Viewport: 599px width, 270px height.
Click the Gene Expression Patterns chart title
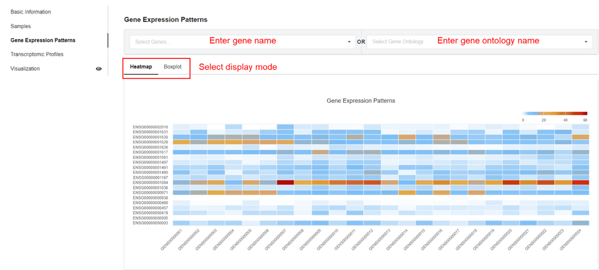(x=361, y=101)
